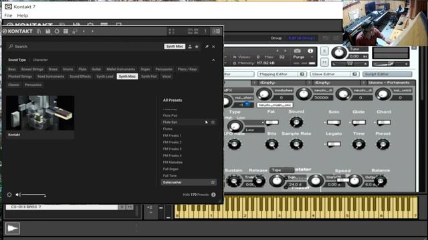Adjust the preview volume slider
The height and width of the screenshot is (240, 428).
tap(34, 195)
